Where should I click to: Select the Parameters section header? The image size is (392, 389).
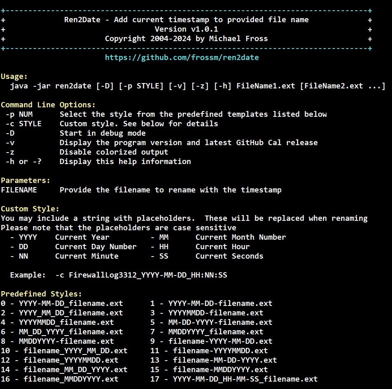pos(25,181)
